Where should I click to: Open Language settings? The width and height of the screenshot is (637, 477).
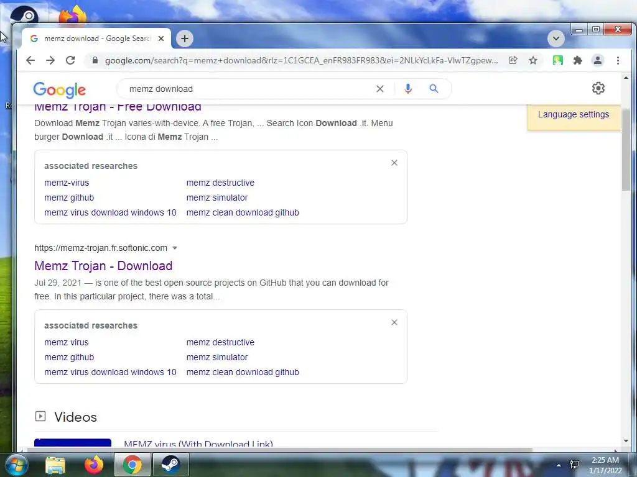click(x=573, y=114)
